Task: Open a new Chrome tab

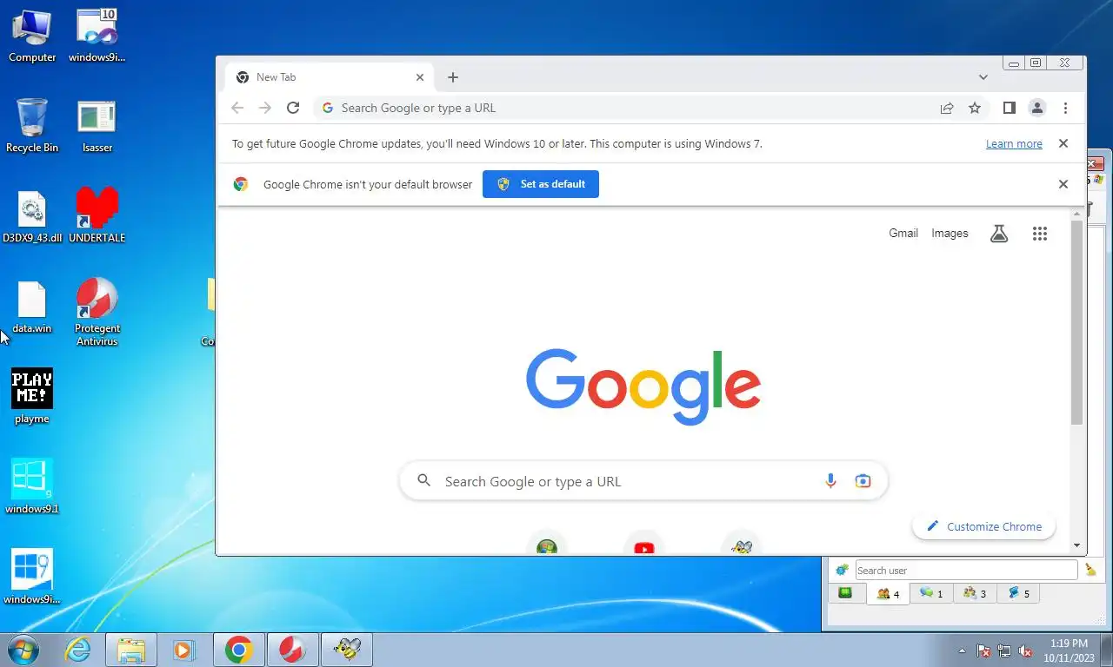Action: (453, 77)
